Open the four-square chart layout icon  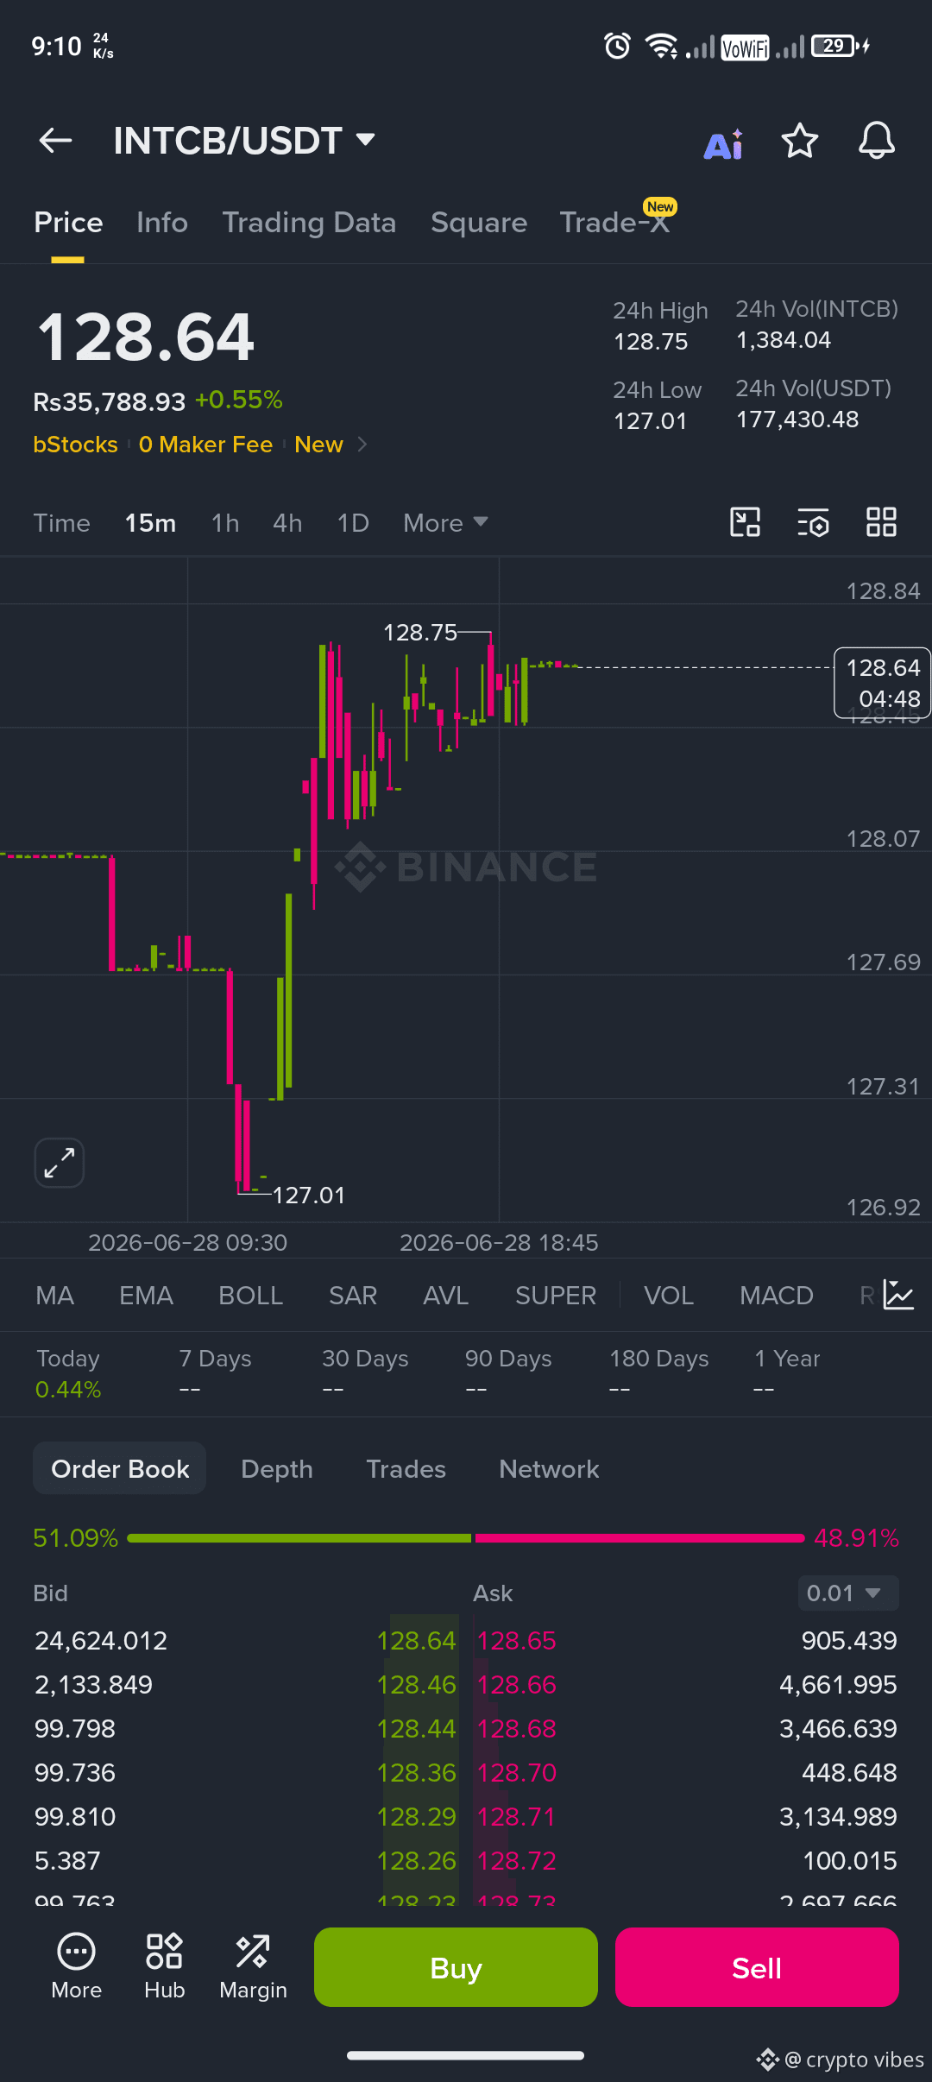click(881, 522)
